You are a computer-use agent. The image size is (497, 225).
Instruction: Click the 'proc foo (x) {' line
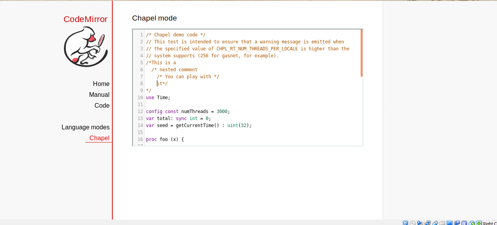coord(165,139)
